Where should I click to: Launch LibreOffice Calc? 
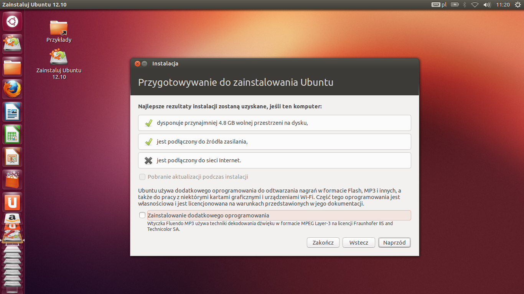tap(12, 134)
